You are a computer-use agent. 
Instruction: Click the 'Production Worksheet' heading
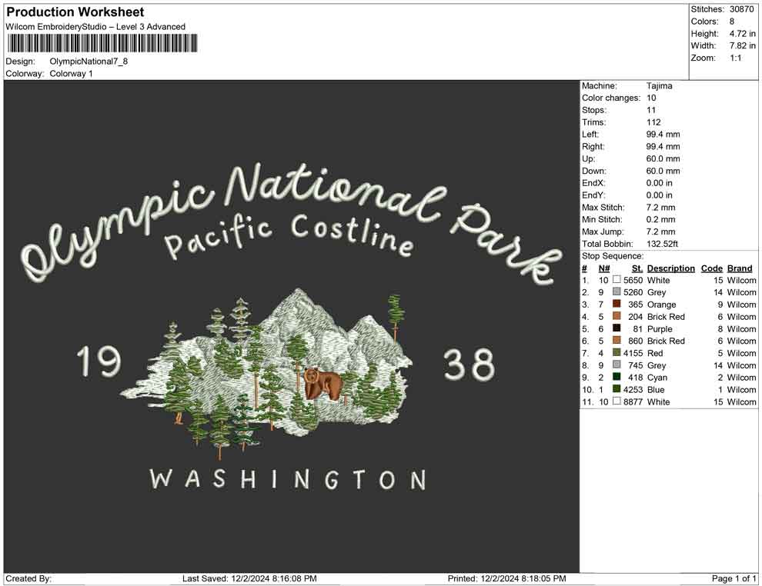click(x=75, y=12)
